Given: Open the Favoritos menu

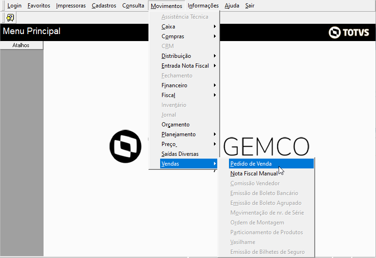Looking at the screenshot, I should pyautogui.click(x=39, y=6).
